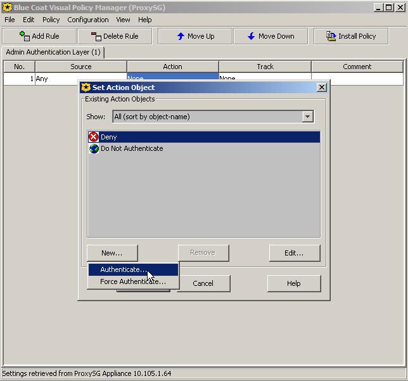The width and height of the screenshot is (408, 381).
Task: Select the Do Not Authenticate globe icon
Action: (x=94, y=149)
